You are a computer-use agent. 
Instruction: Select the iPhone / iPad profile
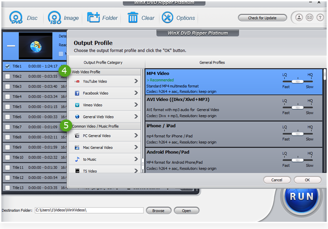234,134
